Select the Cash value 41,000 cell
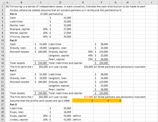158x122 pixels. point(60,18)
